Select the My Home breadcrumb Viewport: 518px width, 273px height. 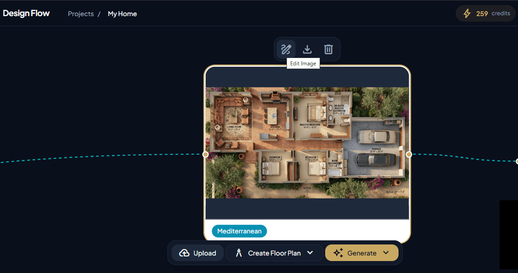(x=122, y=14)
